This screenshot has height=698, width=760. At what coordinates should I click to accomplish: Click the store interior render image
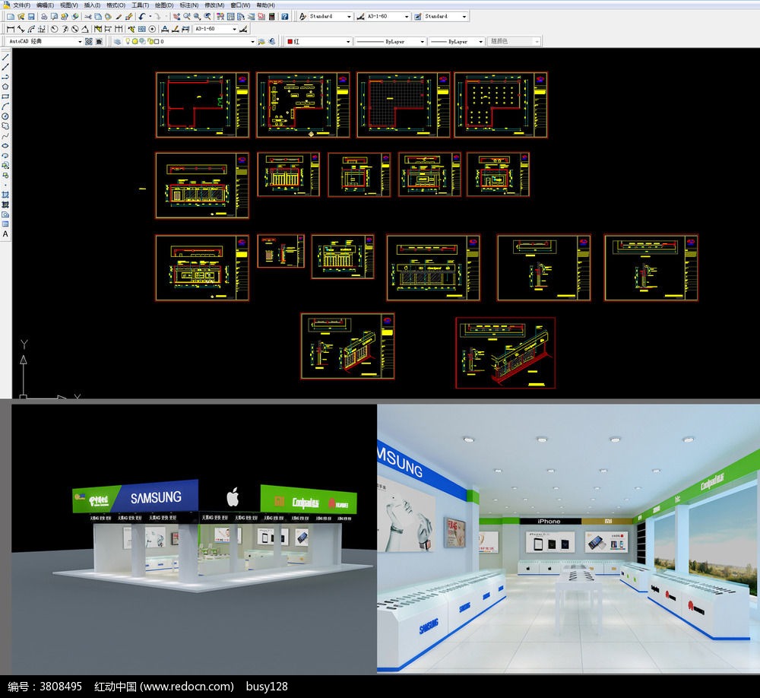[x=568, y=538]
